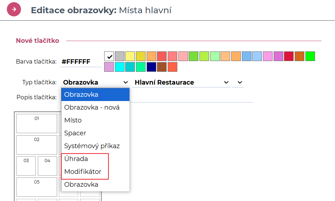This screenshot has height=201, width=335.
Task: Pick the gray color swatch
Action: 120,56
